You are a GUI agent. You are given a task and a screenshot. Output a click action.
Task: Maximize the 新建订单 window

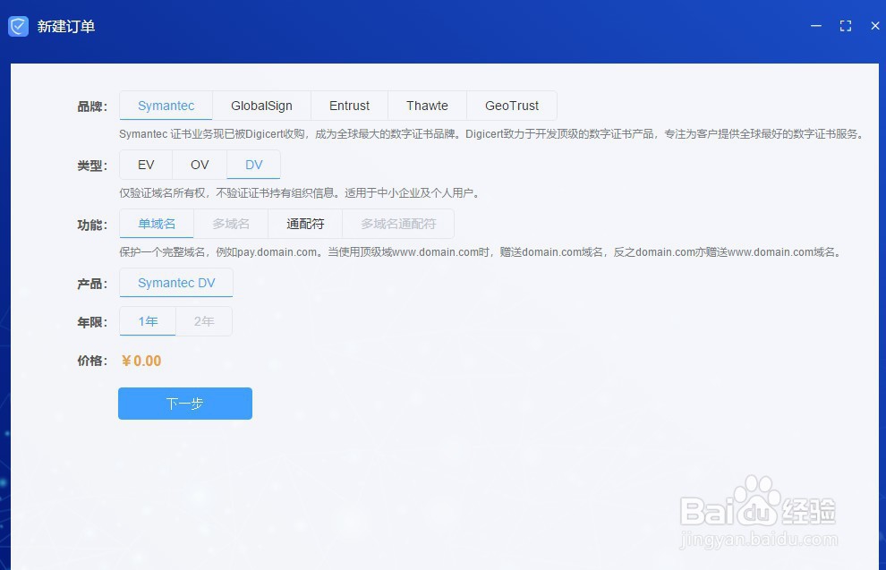(846, 26)
